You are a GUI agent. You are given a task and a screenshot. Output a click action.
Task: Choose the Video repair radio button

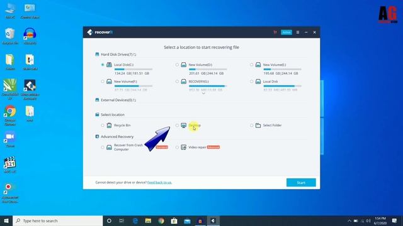pos(177,148)
